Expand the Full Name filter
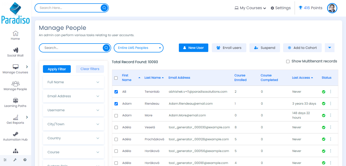 (73, 82)
